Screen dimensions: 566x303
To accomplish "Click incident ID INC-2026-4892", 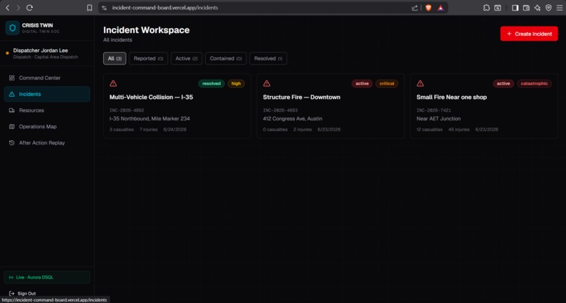I will click(126, 110).
